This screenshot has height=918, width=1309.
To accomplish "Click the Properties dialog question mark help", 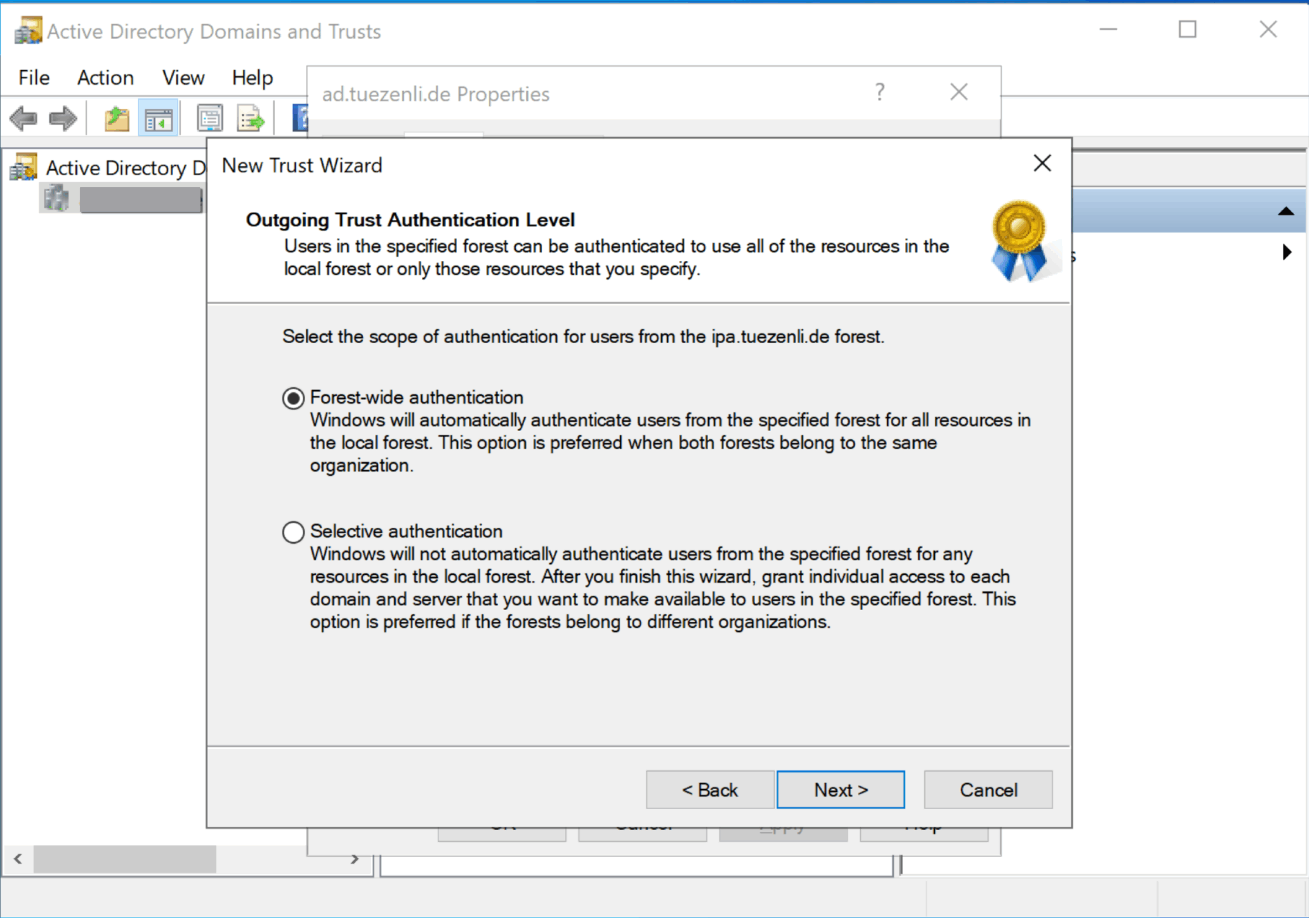I will tap(879, 93).
